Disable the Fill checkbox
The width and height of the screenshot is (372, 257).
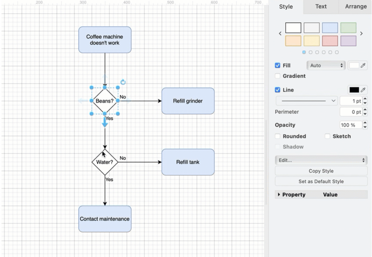(x=278, y=65)
